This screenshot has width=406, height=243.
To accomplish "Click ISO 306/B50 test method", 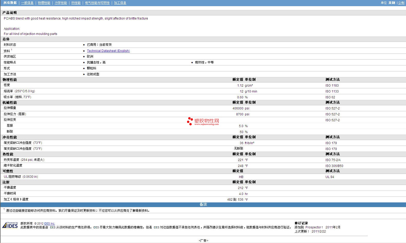I will [334, 166].
